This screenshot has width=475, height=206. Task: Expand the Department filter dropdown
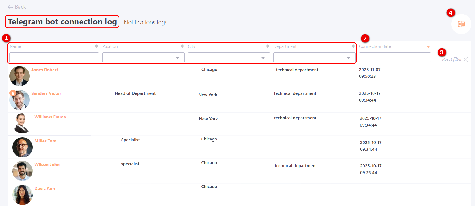coord(348,58)
